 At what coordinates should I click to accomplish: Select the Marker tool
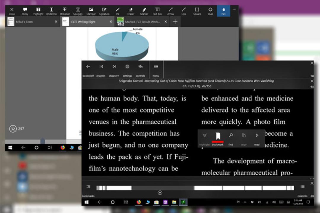(144, 11)
